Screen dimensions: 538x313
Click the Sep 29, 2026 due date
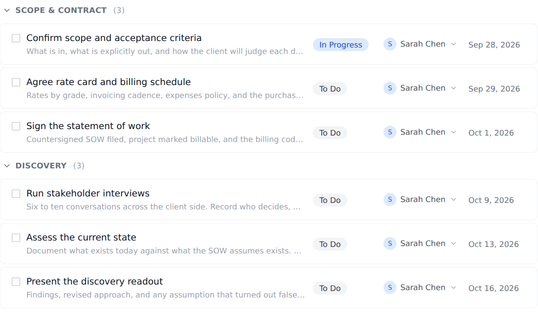pos(494,89)
